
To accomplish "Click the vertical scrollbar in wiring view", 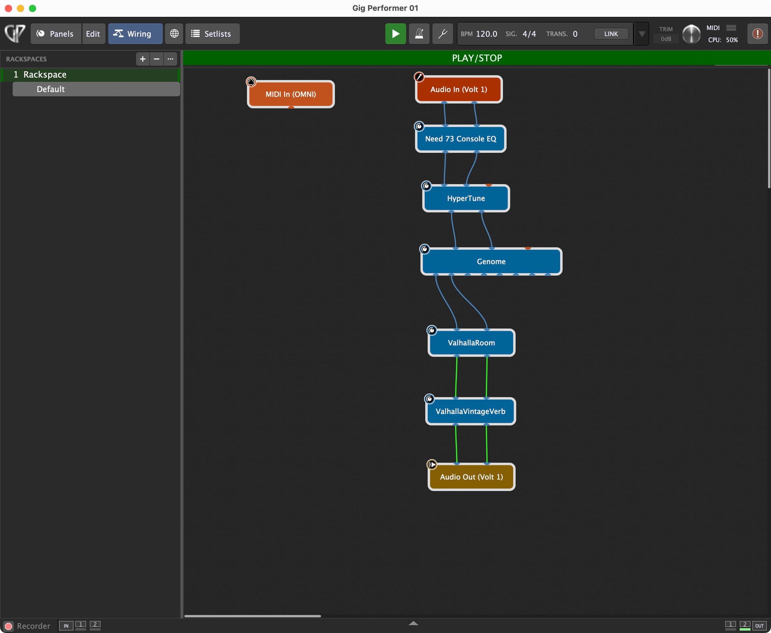I will [769, 128].
